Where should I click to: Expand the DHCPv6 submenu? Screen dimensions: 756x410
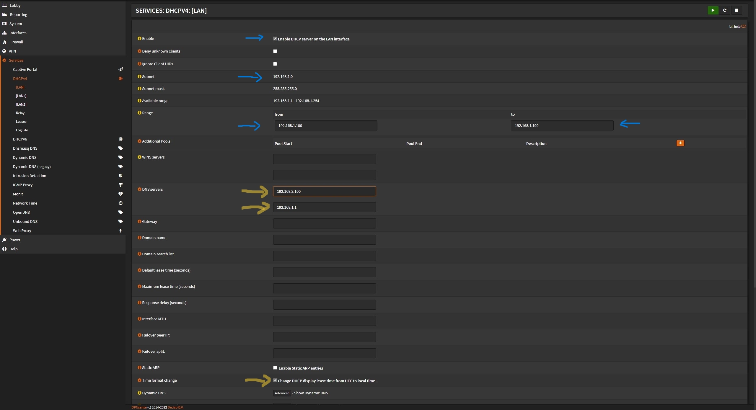coord(20,139)
